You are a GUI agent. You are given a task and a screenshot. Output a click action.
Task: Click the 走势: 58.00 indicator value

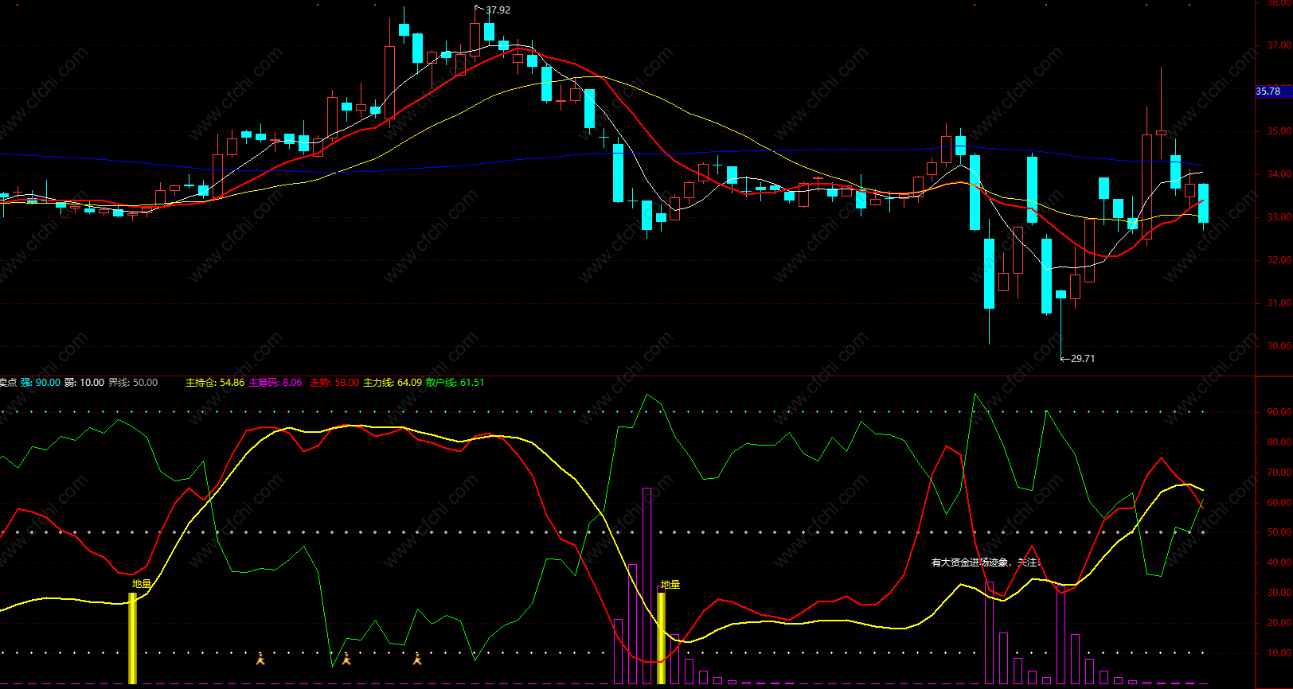[x=334, y=383]
